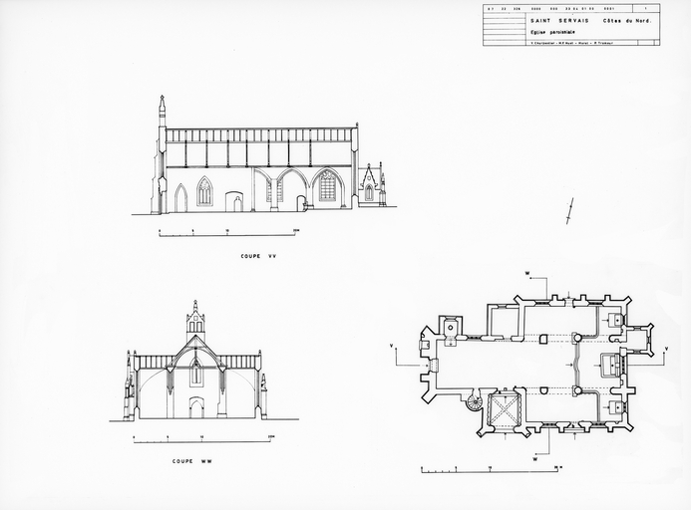Select the top W section marker
The height and width of the screenshot is (510, 691).
tap(526, 273)
